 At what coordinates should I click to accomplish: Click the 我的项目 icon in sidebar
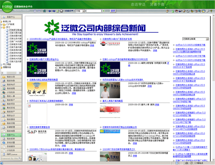pos(4,104)
